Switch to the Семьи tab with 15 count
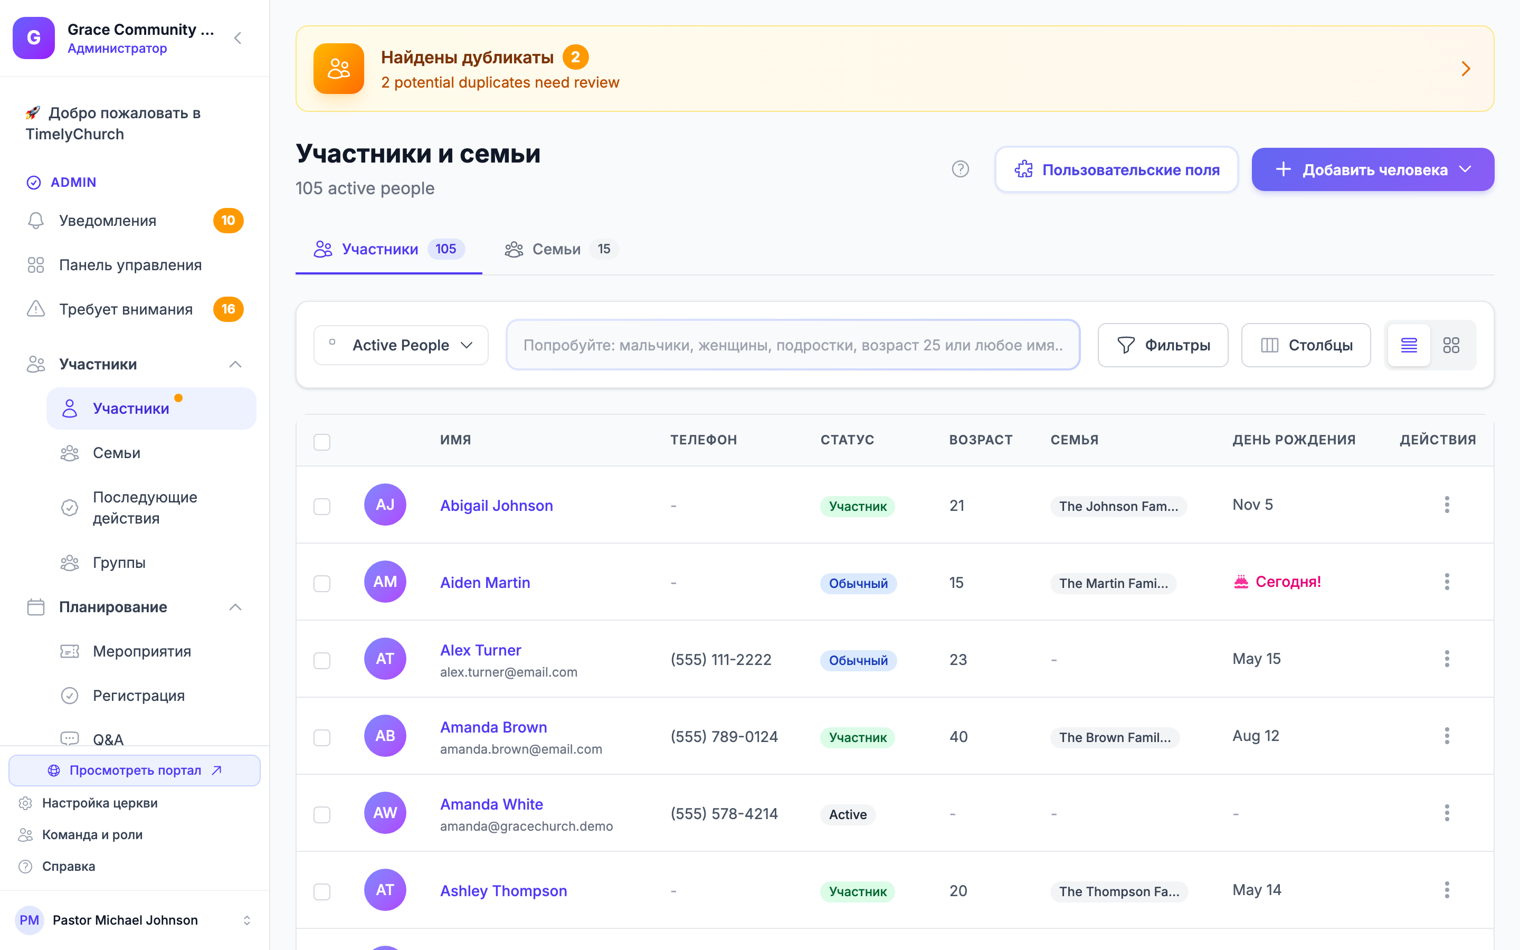The height and width of the screenshot is (950, 1520). click(x=562, y=250)
